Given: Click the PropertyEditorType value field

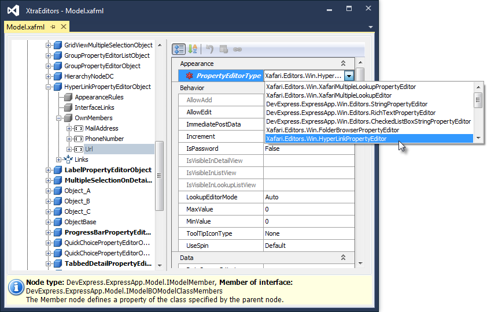Looking at the screenshot, I should (304, 76).
